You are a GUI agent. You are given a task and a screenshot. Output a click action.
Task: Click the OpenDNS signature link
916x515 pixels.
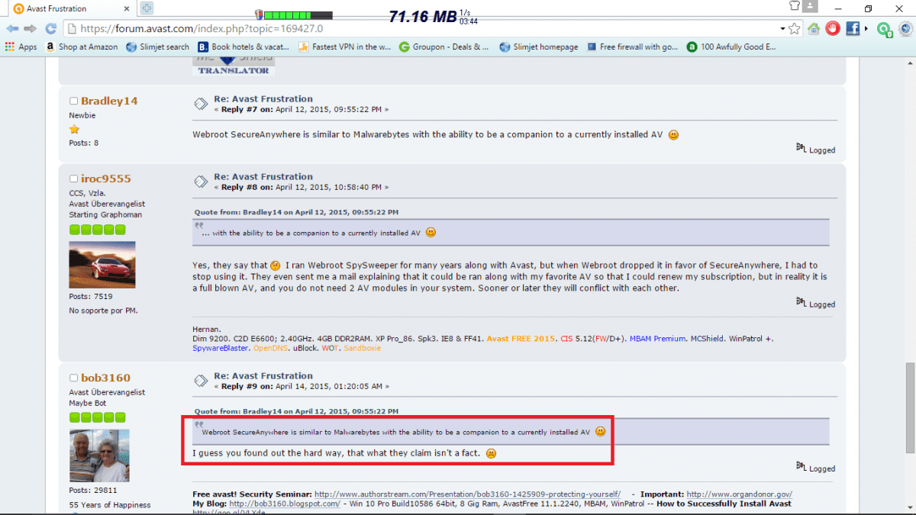pyautogui.click(x=272, y=348)
